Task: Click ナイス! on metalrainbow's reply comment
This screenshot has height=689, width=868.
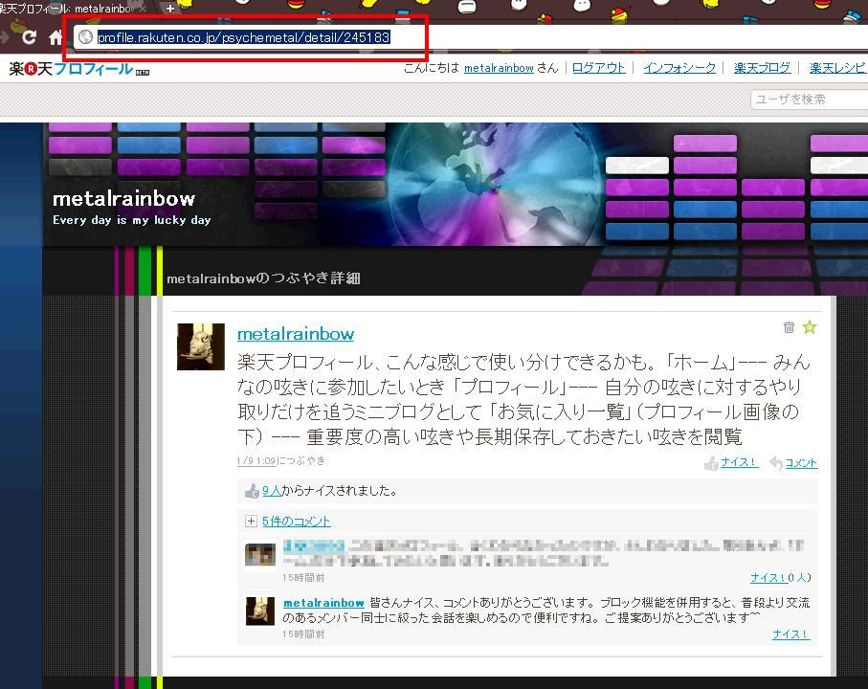Action: pyautogui.click(x=791, y=634)
